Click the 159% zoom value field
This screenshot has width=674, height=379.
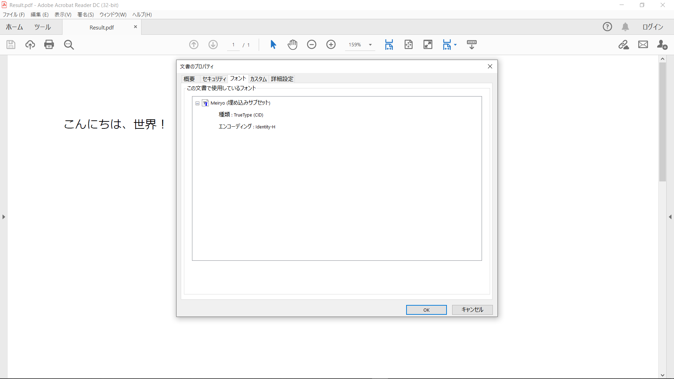pos(355,45)
